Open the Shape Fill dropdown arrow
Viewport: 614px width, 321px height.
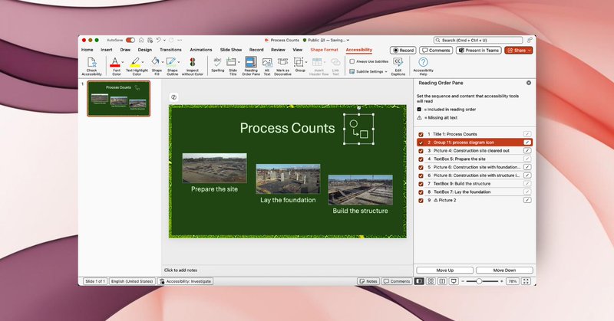[x=163, y=62]
